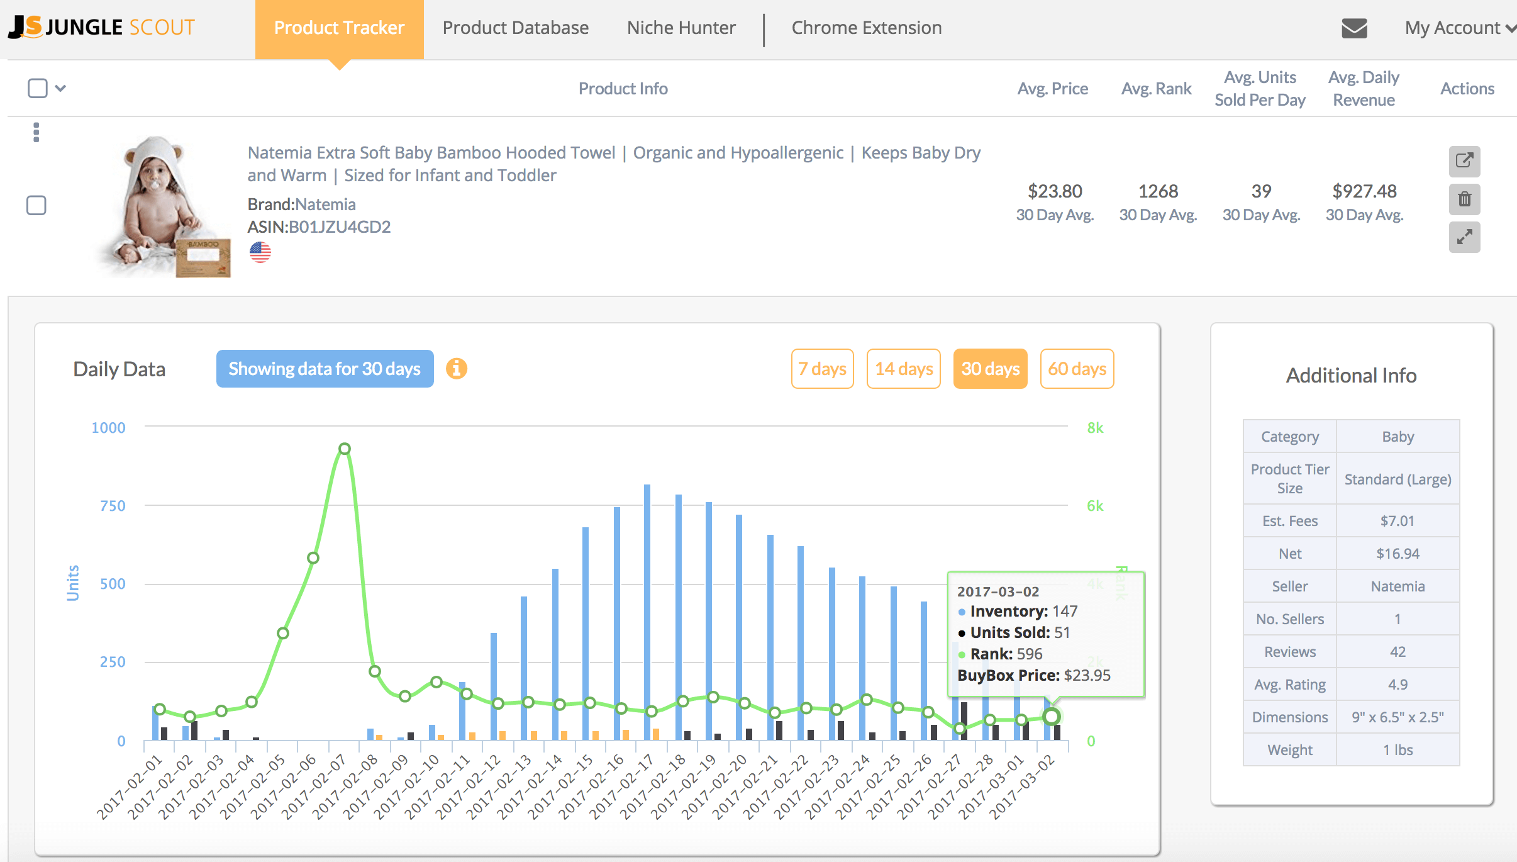Viewport: 1517px width, 862px height.
Task: Switch to the Product Tracker tab
Action: click(x=339, y=28)
